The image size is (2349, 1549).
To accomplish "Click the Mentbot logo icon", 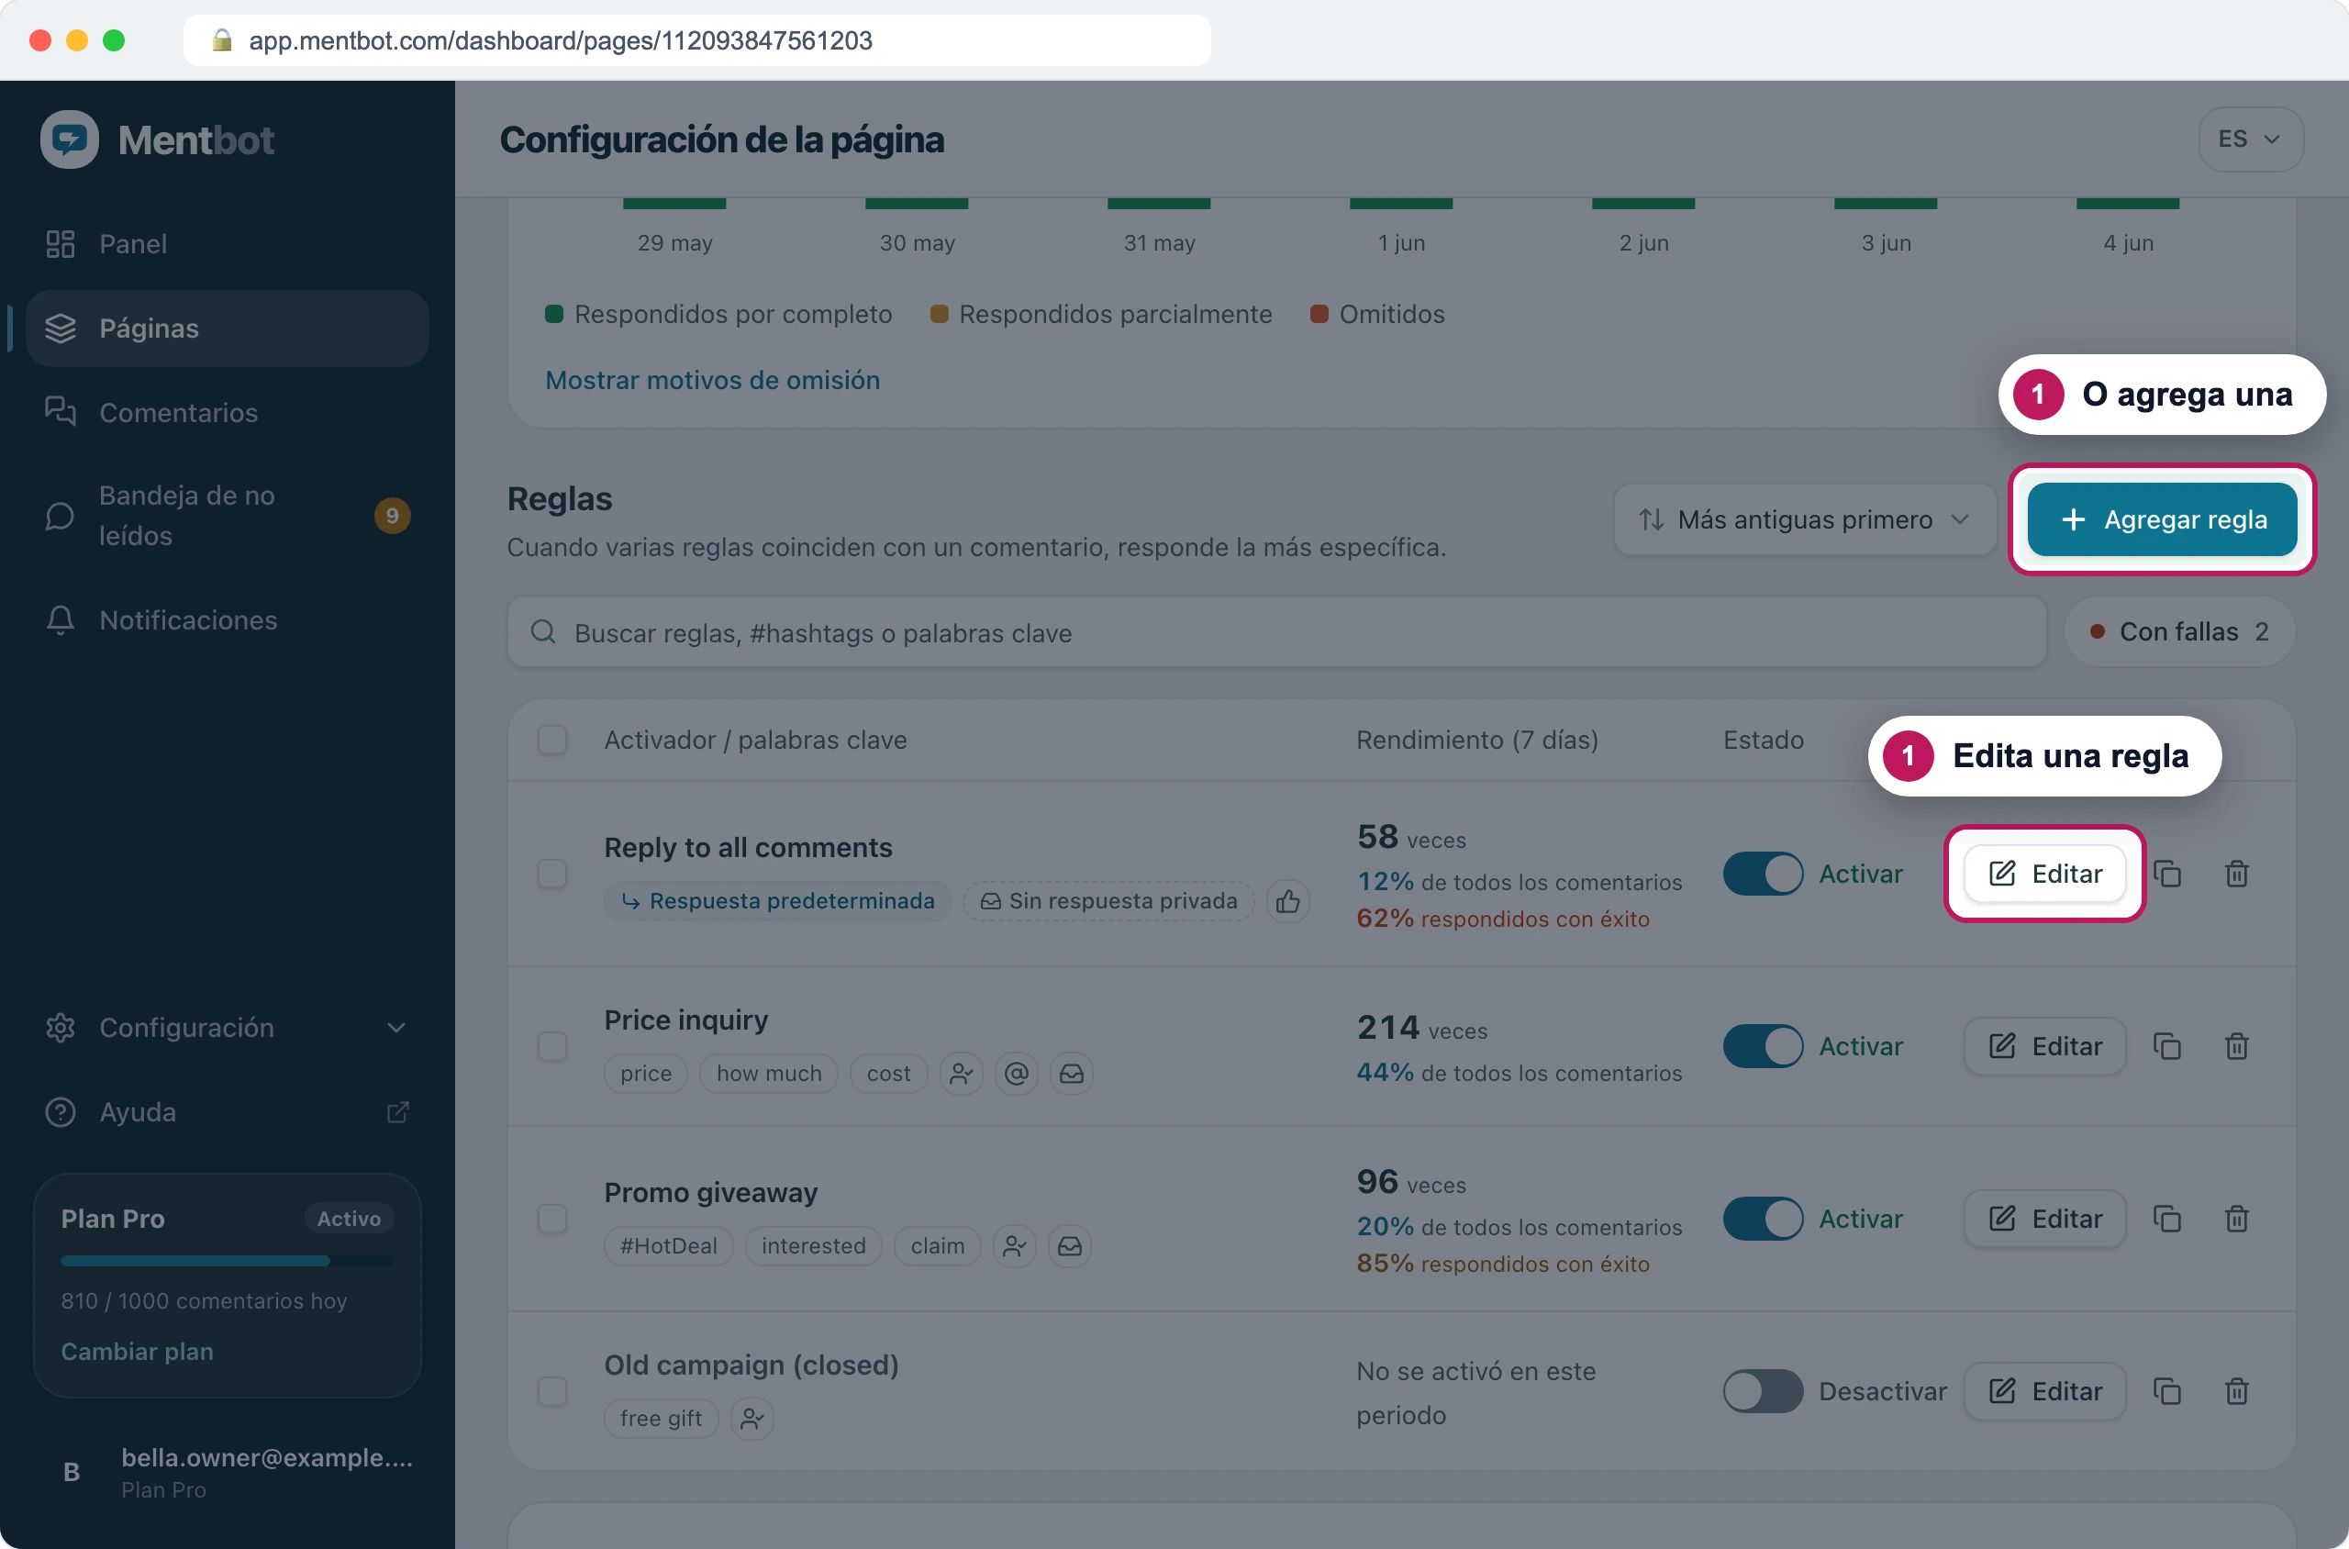I will [69, 139].
